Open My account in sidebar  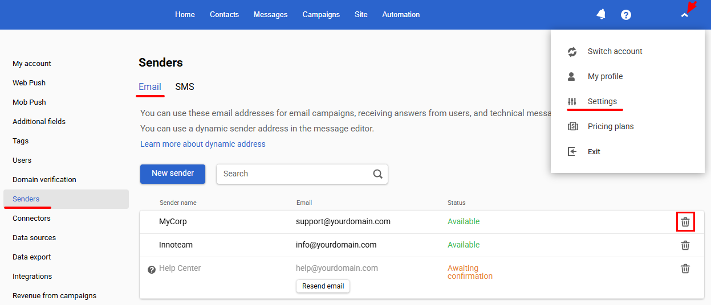click(x=32, y=64)
